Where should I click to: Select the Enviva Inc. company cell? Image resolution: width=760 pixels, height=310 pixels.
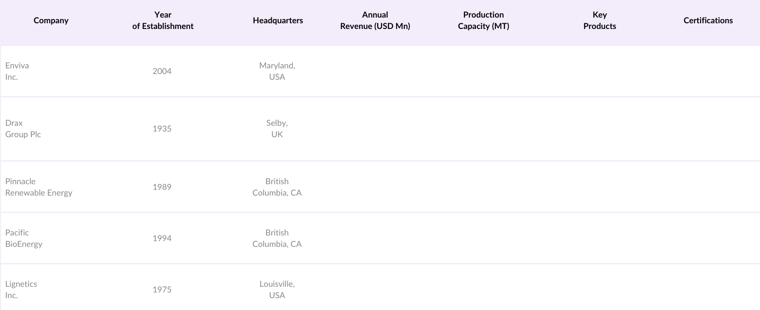click(x=17, y=71)
